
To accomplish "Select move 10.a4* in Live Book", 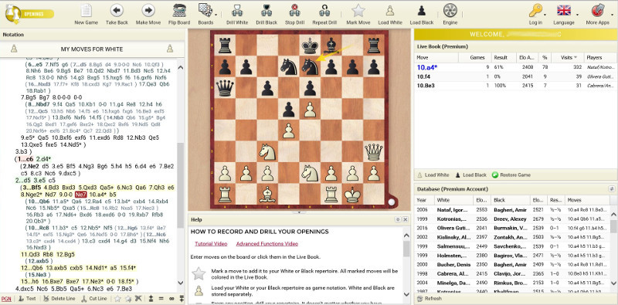I will pos(515,67).
